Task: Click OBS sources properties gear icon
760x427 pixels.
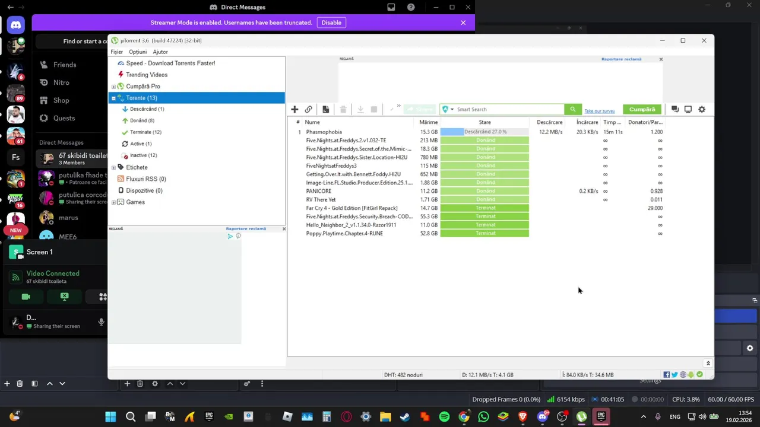Action: click(155, 384)
